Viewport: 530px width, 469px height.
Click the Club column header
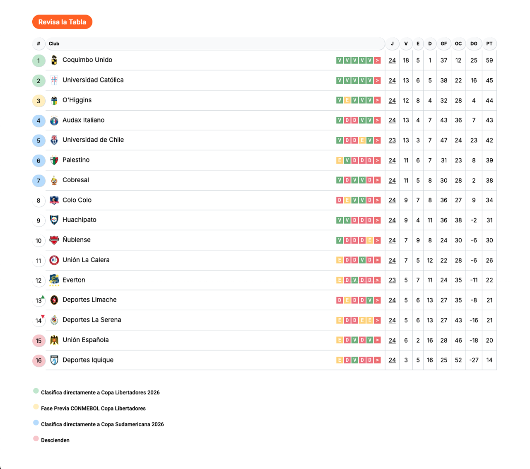tap(54, 44)
